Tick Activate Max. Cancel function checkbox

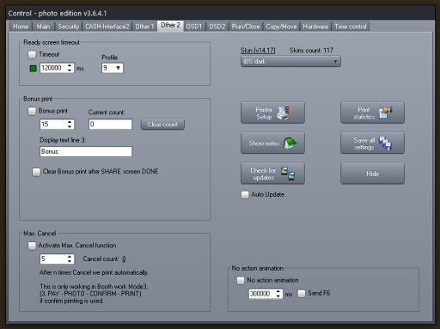tap(32, 246)
